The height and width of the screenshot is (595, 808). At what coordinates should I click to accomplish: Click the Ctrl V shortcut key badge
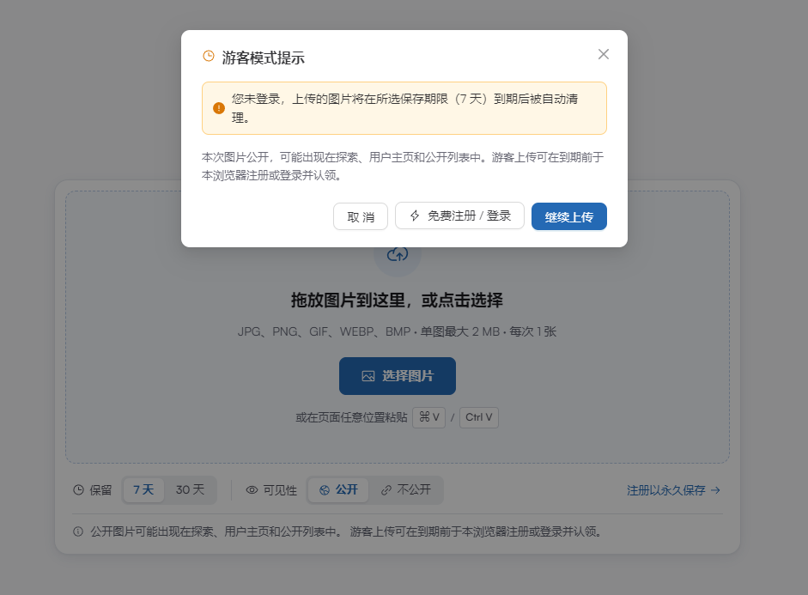click(479, 417)
